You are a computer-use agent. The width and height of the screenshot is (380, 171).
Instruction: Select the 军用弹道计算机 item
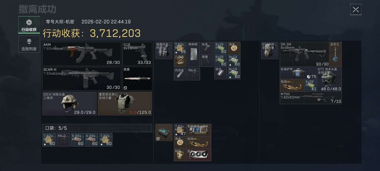(x=199, y=130)
